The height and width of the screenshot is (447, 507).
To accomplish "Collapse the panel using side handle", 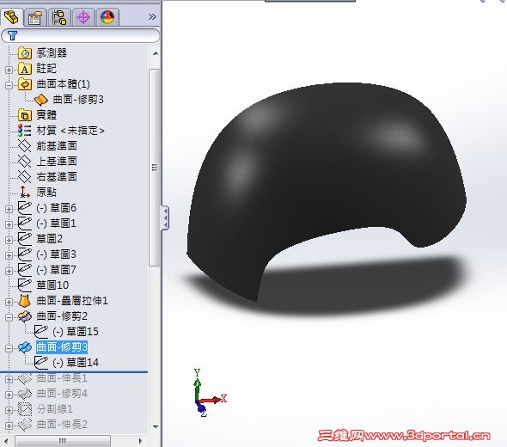I will pyautogui.click(x=165, y=217).
